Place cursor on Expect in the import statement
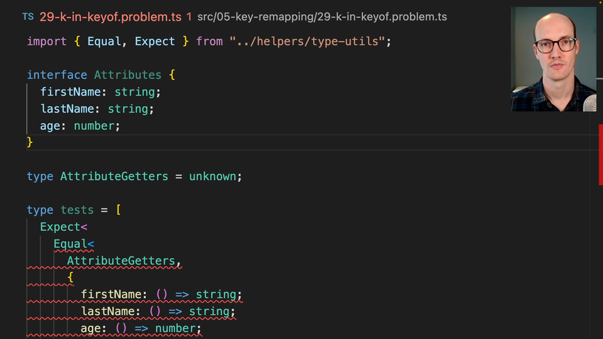 click(155, 41)
